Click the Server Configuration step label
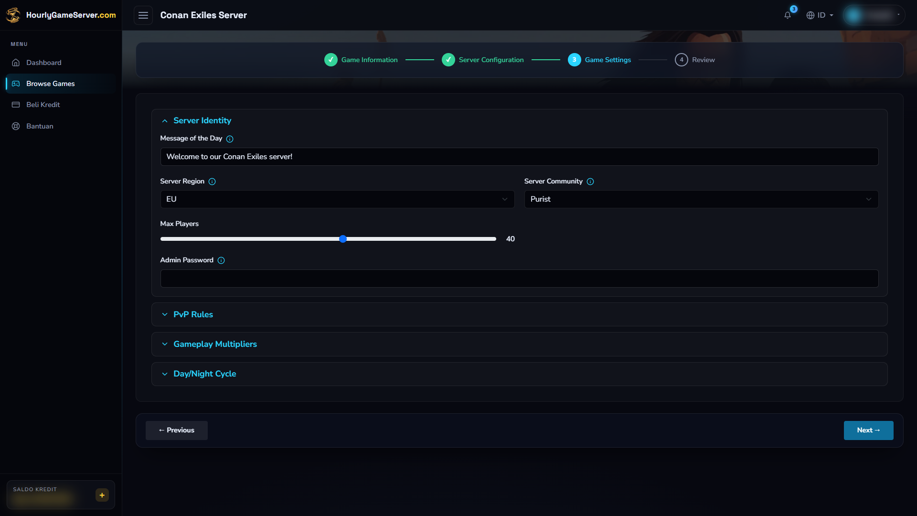This screenshot has height=516, width=917. click(x=491, y=60)
